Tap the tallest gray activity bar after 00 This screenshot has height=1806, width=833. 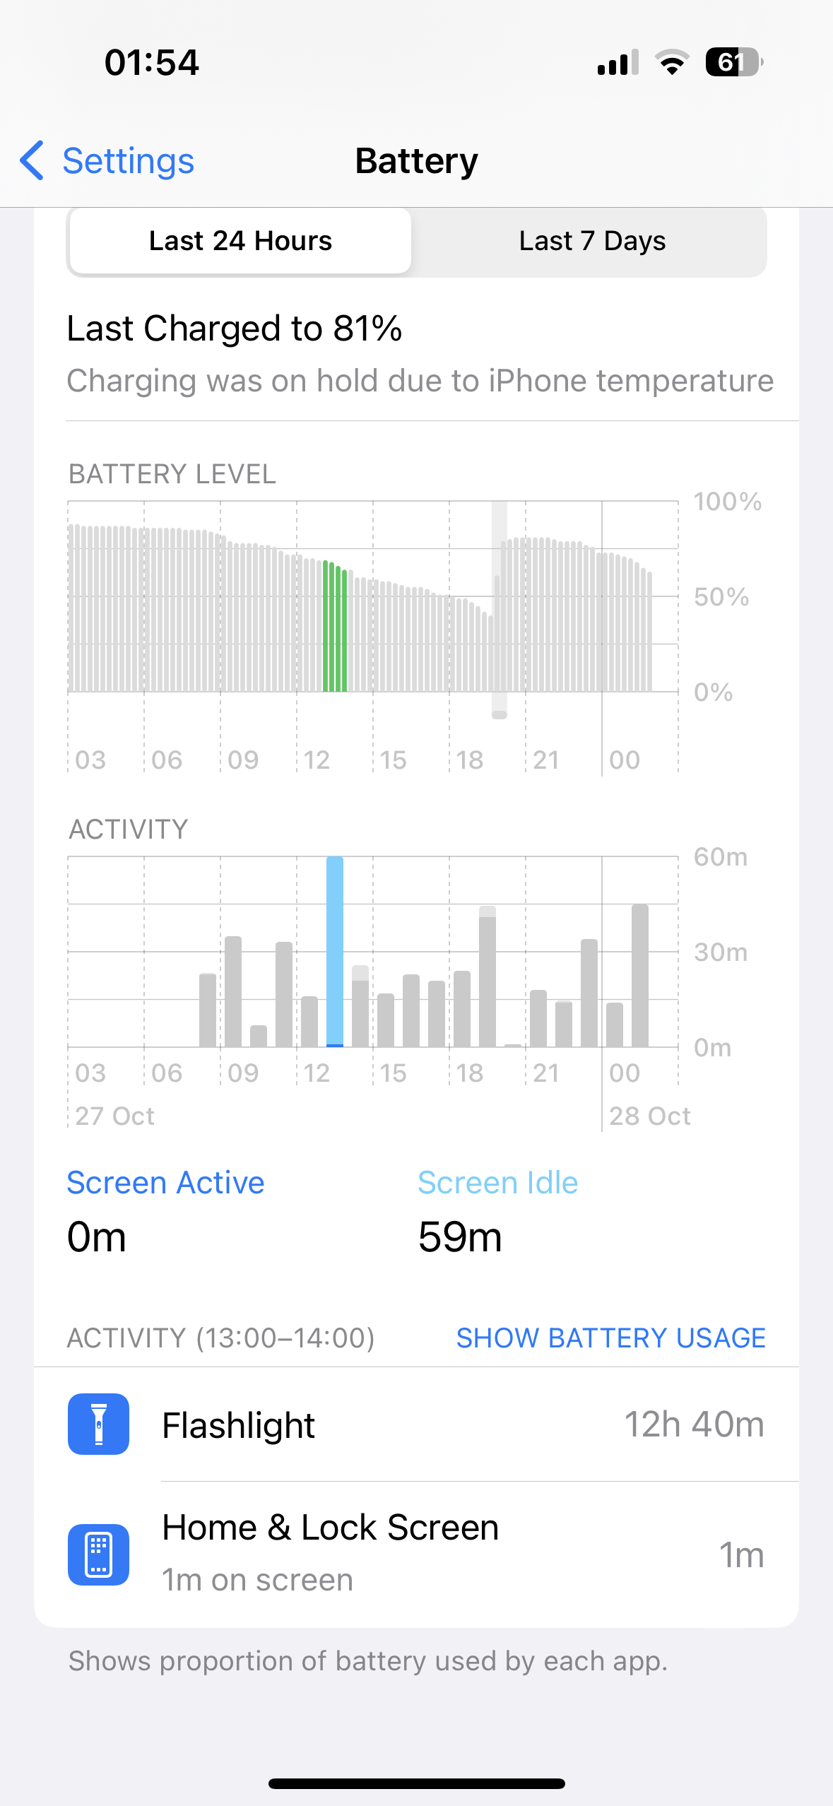[x=640, y=975]
